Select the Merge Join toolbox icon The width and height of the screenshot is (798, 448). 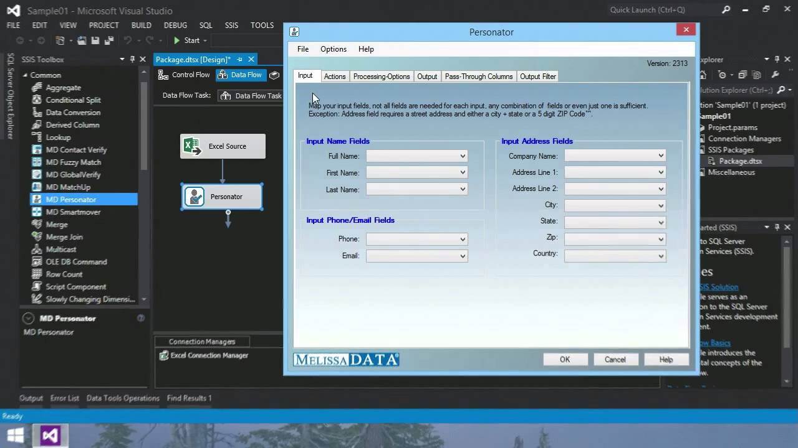[x=36, y=237]
